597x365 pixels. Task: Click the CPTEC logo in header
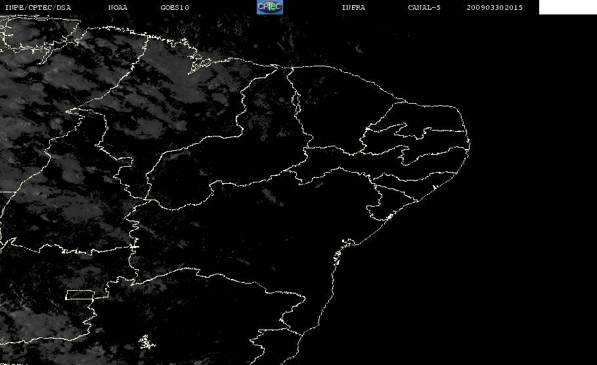tap(269, 7)
